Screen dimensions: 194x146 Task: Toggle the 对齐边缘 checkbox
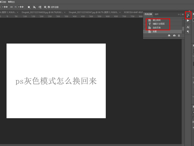(x=49, y=7)
